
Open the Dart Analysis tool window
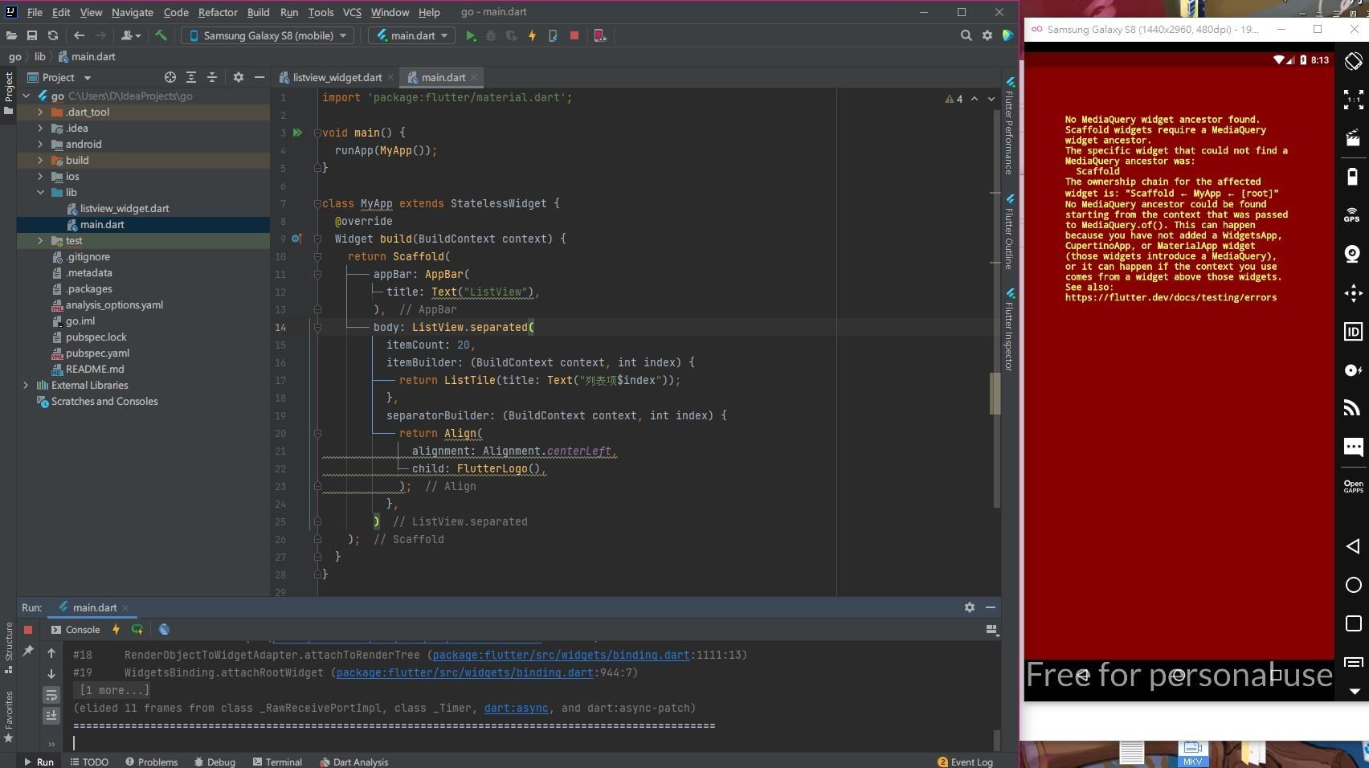coord(353,762)
